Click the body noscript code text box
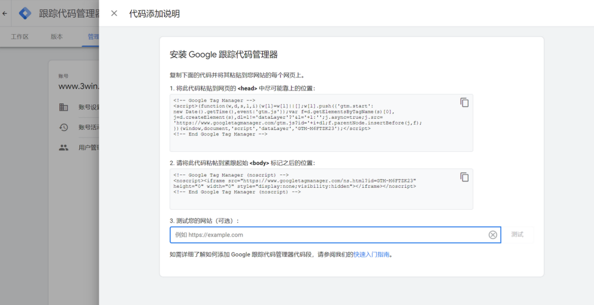Viewport: 594px width, 305px height. pos(321,189)
